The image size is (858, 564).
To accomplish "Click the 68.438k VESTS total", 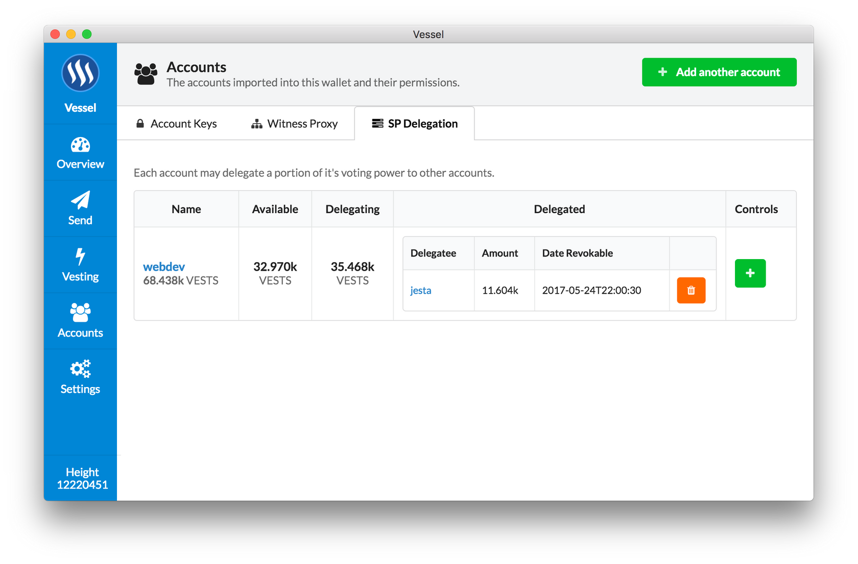I will click(x=181, y=280).
